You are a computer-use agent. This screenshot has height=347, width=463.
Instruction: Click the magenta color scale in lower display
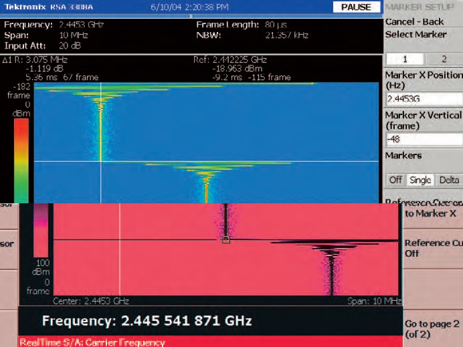tap(41, 227)
